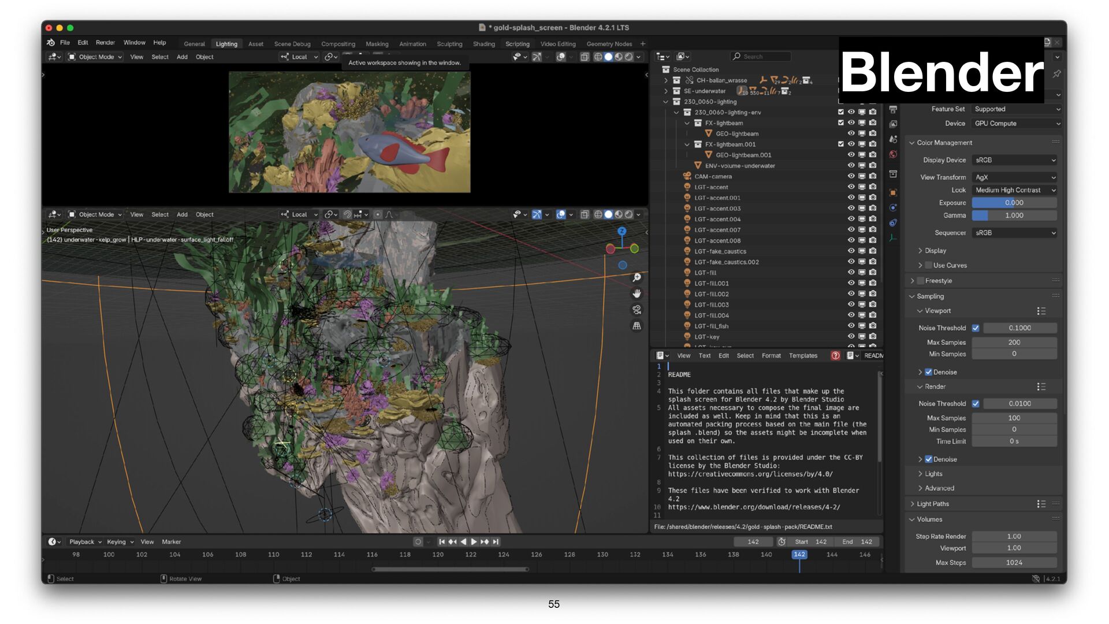The width and height of the screenshot is (1109, 624).
Task: Switch to Shading workspace tab
Action: point(484,44)
